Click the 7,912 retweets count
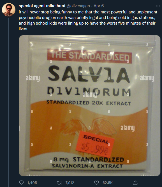 (x=70, y=183)
